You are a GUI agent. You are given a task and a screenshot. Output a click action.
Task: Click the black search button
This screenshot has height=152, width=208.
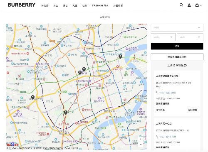click(177, 46)
